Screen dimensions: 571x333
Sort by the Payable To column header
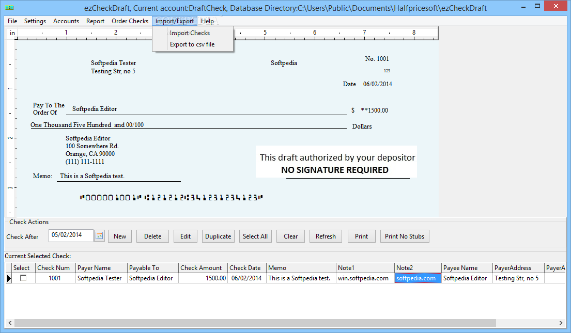click(x=152, y=268)
